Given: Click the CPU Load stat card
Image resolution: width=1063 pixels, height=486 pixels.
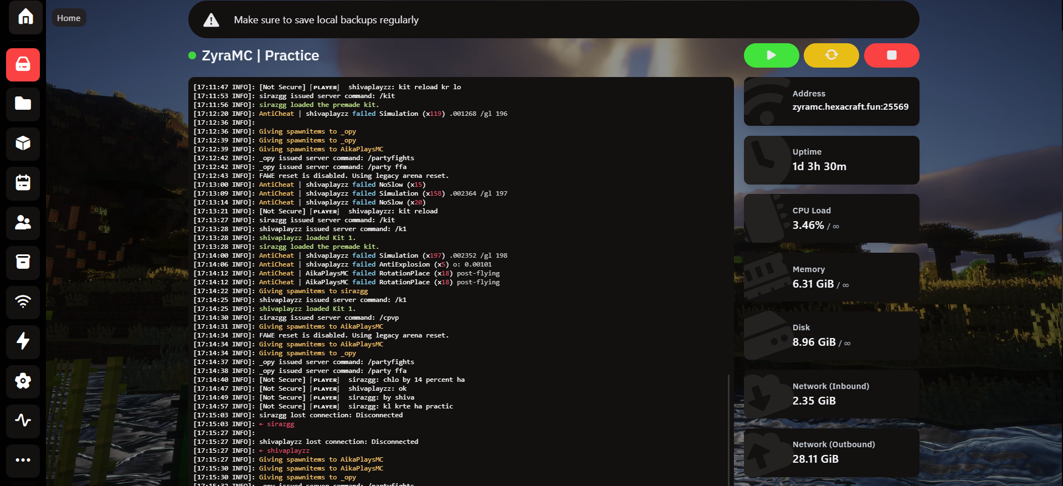Looking at the screenshot, I should click(831, 218).
